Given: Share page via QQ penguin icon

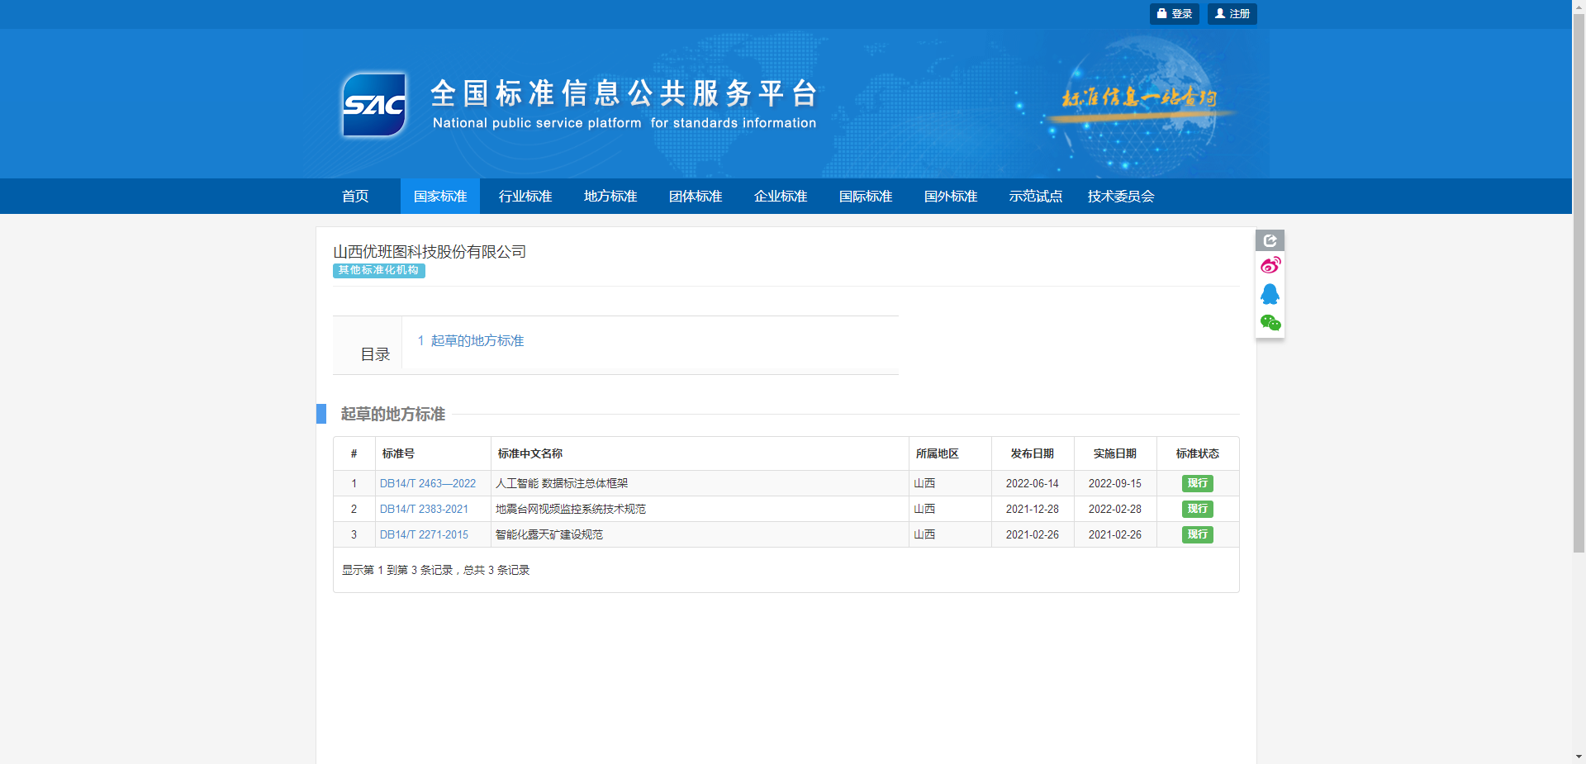Looking at the screenshot, I should pos(1270,294).
